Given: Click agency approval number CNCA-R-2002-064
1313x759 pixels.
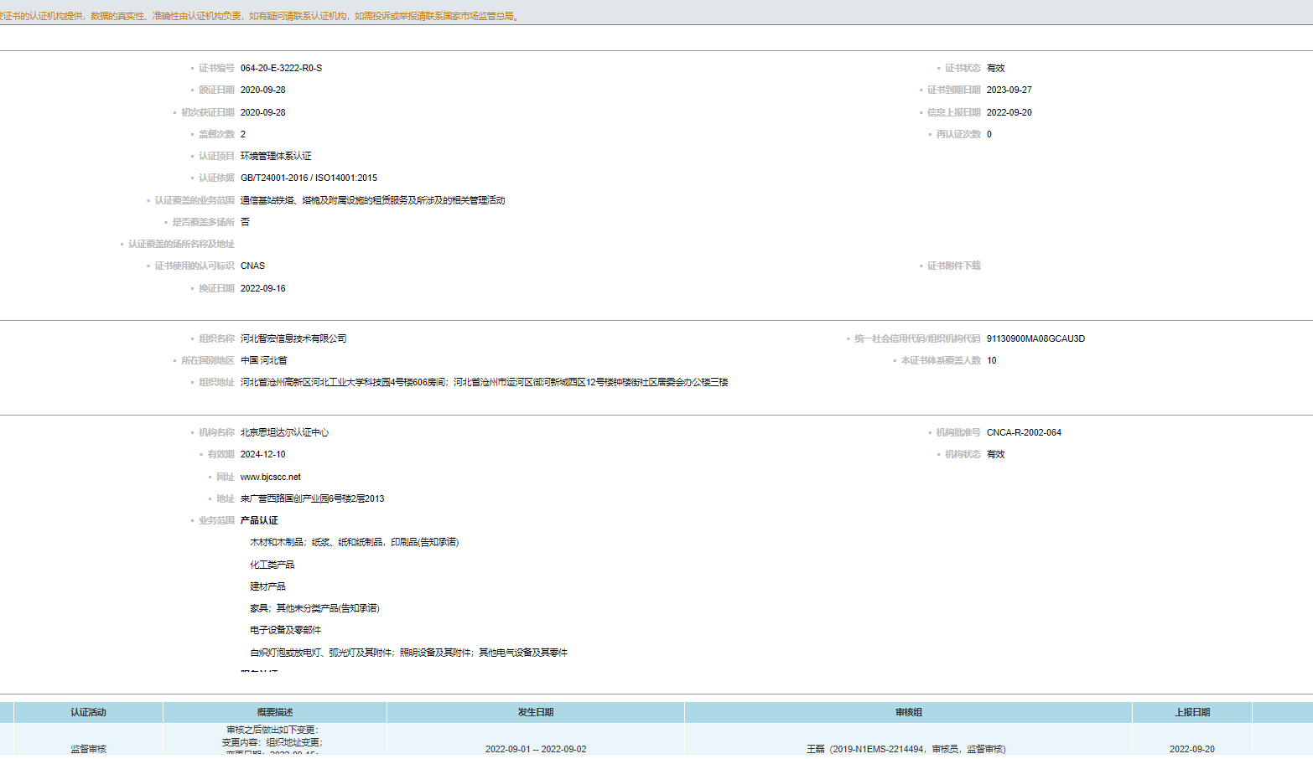Looking at the screenshot, I should point(1024,432).
